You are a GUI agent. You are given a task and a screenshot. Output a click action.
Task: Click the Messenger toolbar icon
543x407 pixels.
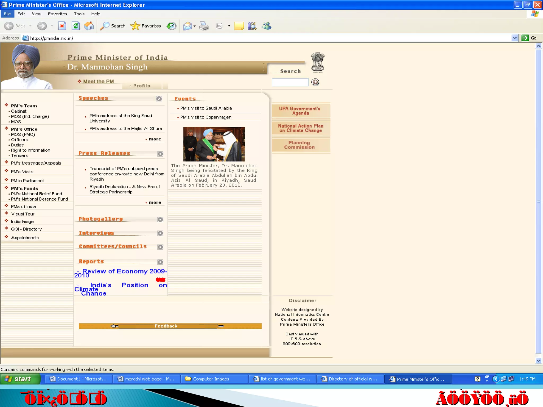pos(266,26)
